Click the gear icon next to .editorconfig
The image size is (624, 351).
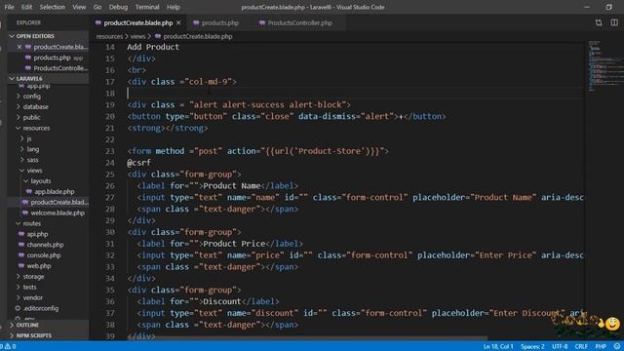coord(18,308)
